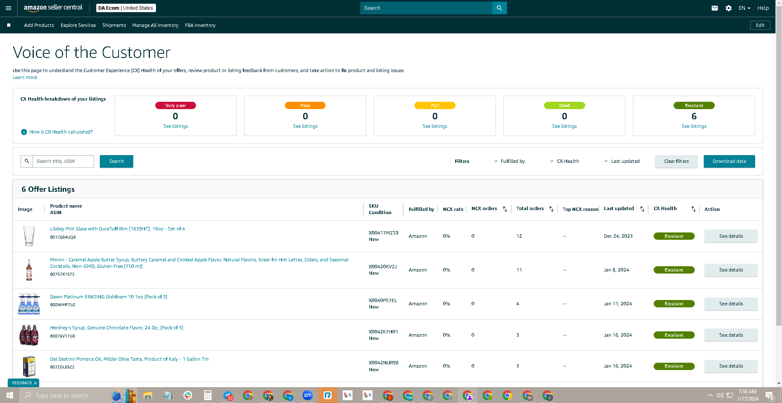Show hidden system tray icons
Viewport: 782px width, 403px height.
click(710, 395)
